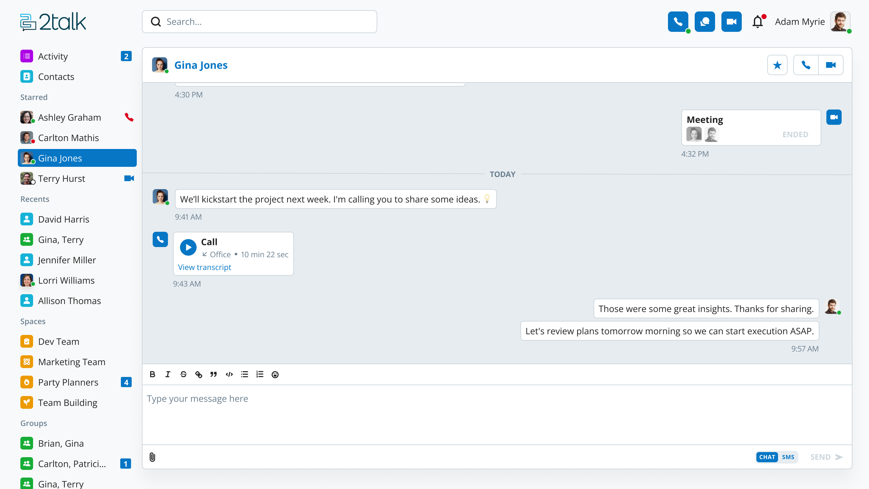Viewport: 869px width, 489px height.
Task: Click Gina's avatar beside kickstart message
Action: [x=160, y=197]
